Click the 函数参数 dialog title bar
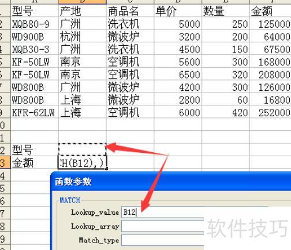This screenshot has width=291, height=250. 171,182
